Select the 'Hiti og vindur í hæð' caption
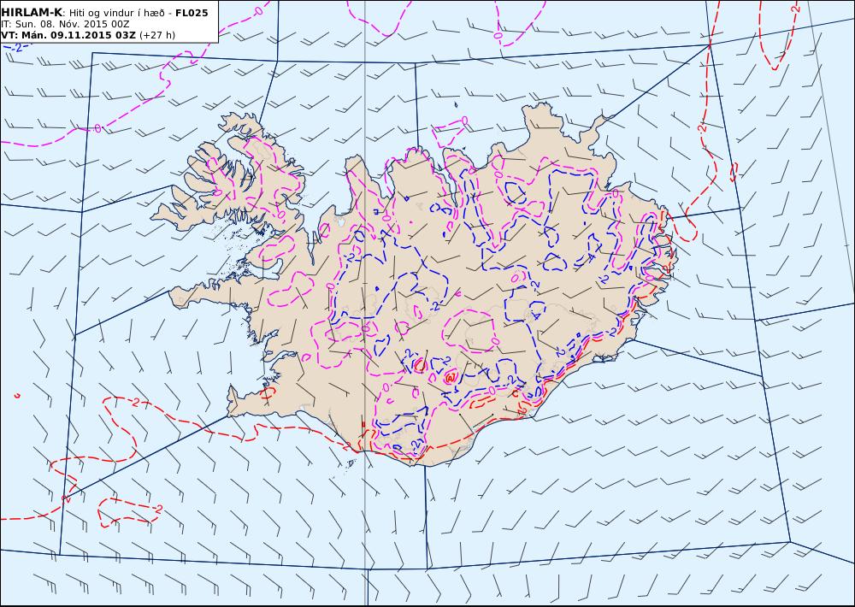855x607 pixels. coord(118,13)
